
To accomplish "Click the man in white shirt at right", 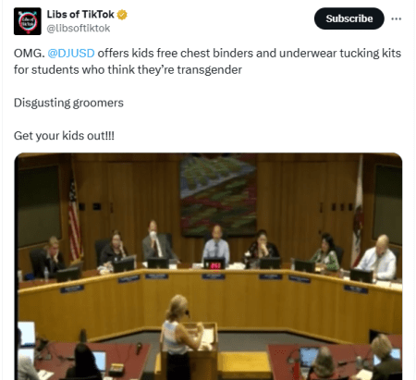I will (x=378, y=256).
